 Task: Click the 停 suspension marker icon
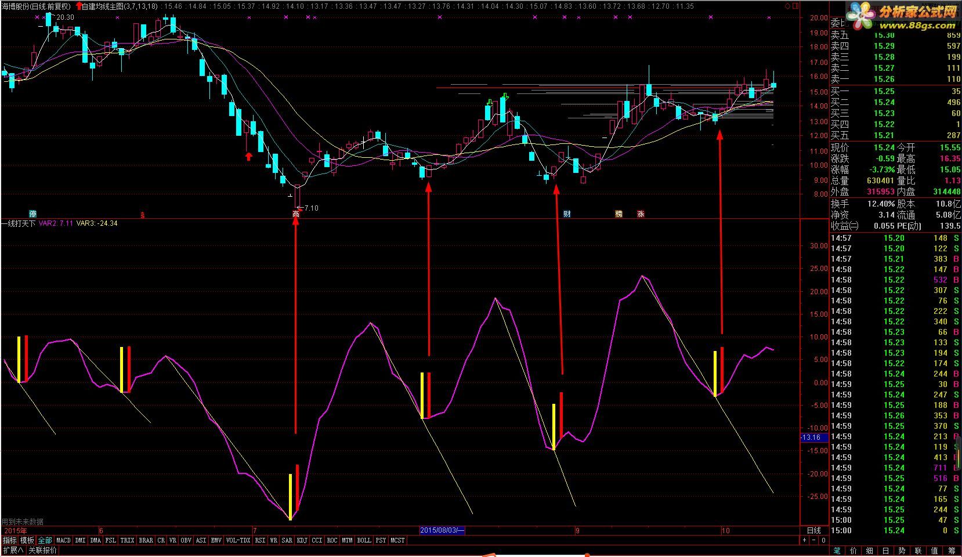(32, 214)
